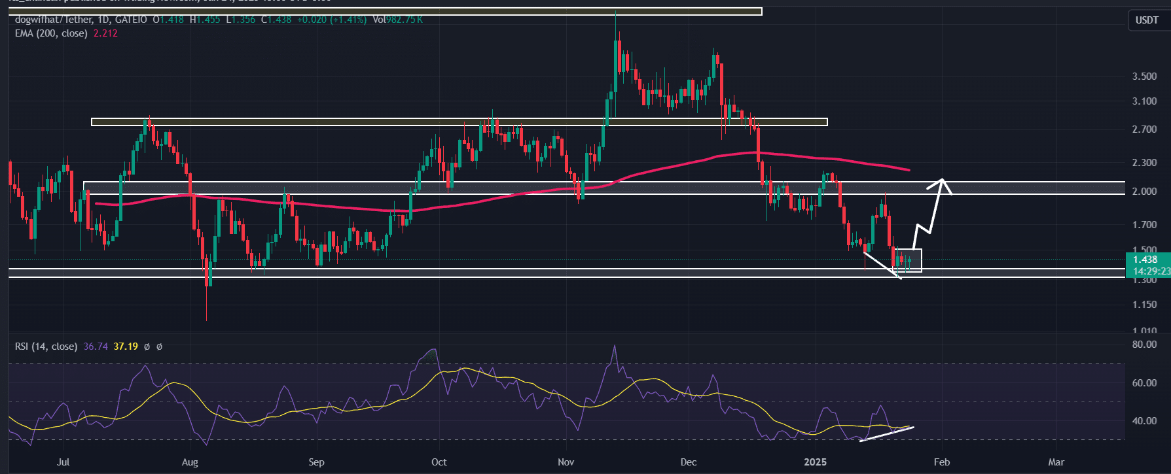Click the white RSI divergence trendline
1171x474 pixels.
tap(886, 434)
